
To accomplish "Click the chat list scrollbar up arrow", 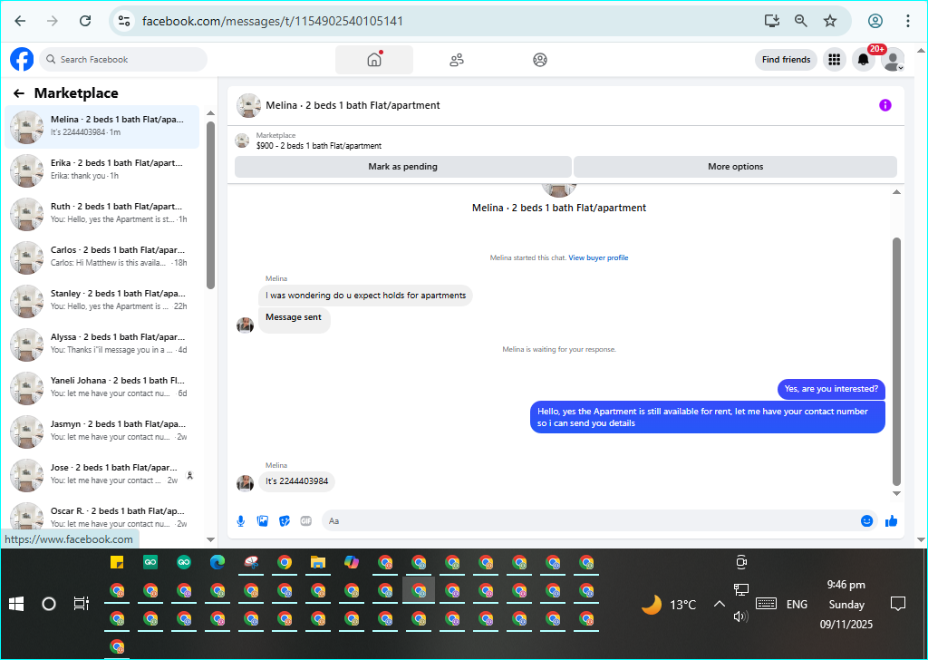I will tap(210, 113).
